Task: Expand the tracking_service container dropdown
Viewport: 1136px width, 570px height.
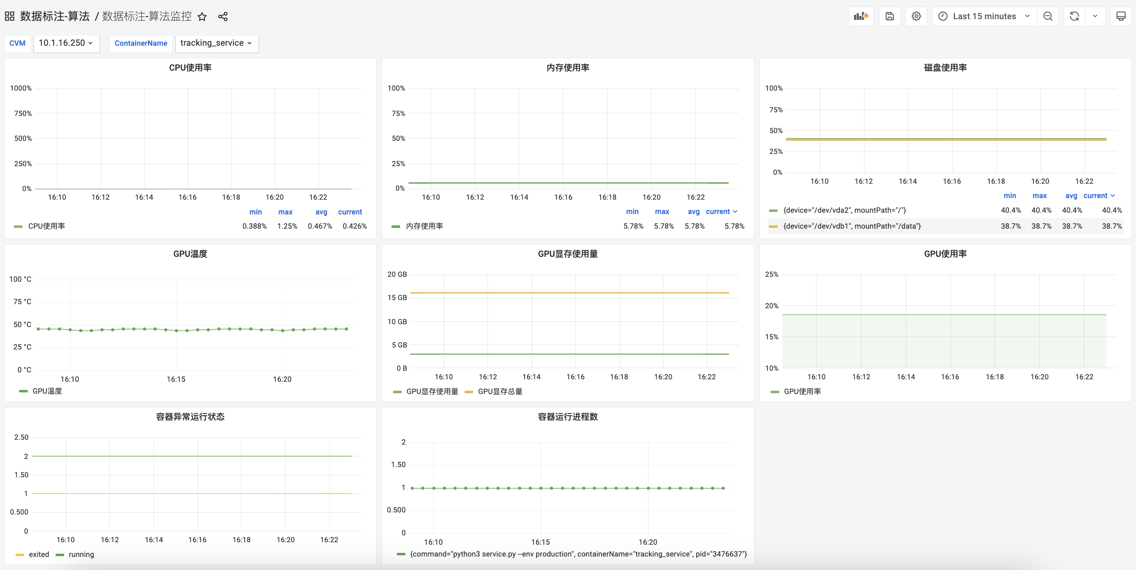Action: (x=216, y=43)
